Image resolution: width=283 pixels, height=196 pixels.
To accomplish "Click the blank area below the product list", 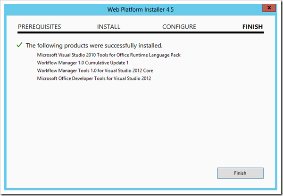I will tap(141, 122).
